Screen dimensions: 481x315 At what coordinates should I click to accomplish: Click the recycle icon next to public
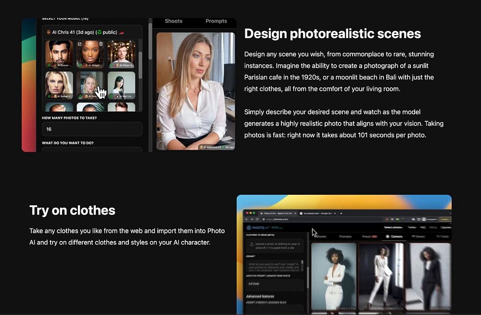[99, 32]
